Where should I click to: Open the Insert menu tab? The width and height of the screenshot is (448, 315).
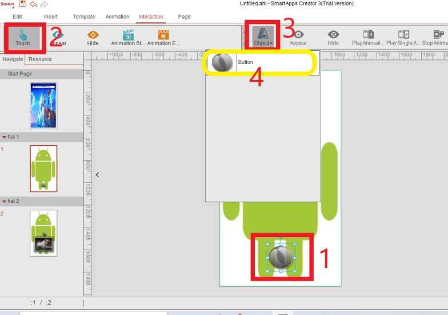click(50, 17)
